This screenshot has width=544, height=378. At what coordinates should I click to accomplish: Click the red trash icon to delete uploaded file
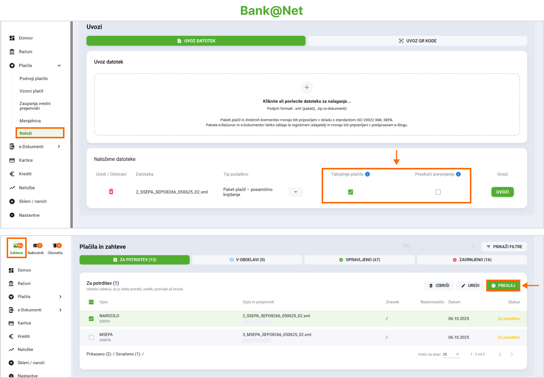click(111, 192)
